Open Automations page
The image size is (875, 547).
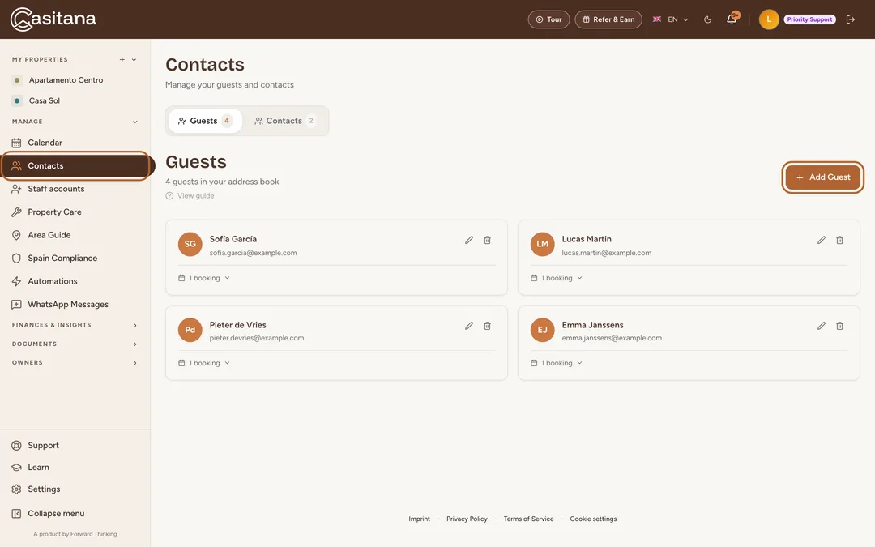pos(75,281)
